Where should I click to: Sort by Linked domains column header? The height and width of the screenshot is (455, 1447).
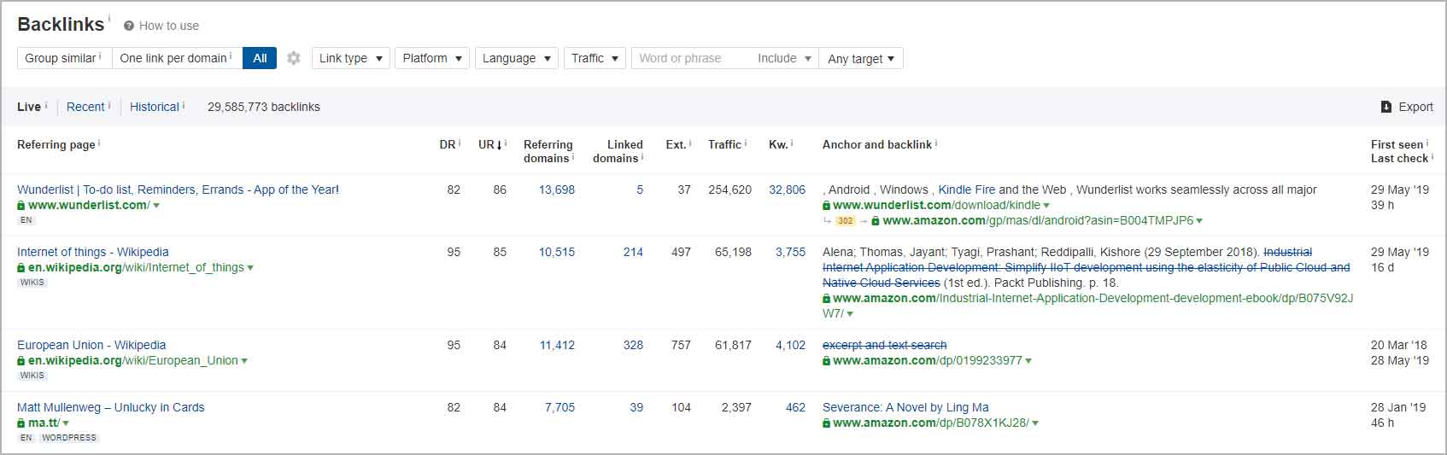point(618,151)
